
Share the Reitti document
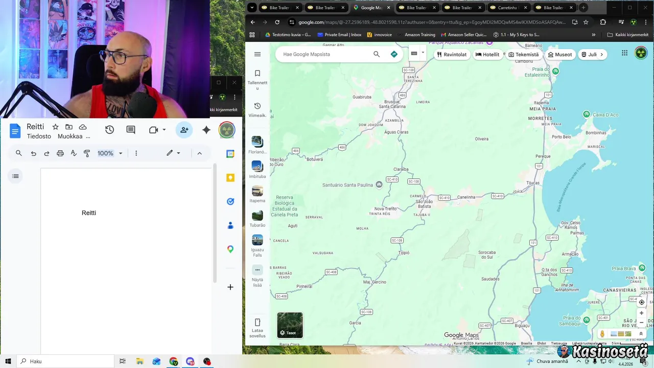184,130
